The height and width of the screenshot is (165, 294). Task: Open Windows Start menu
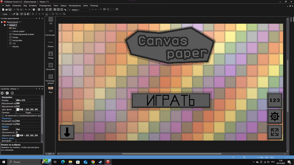click(x=3, y=162)
